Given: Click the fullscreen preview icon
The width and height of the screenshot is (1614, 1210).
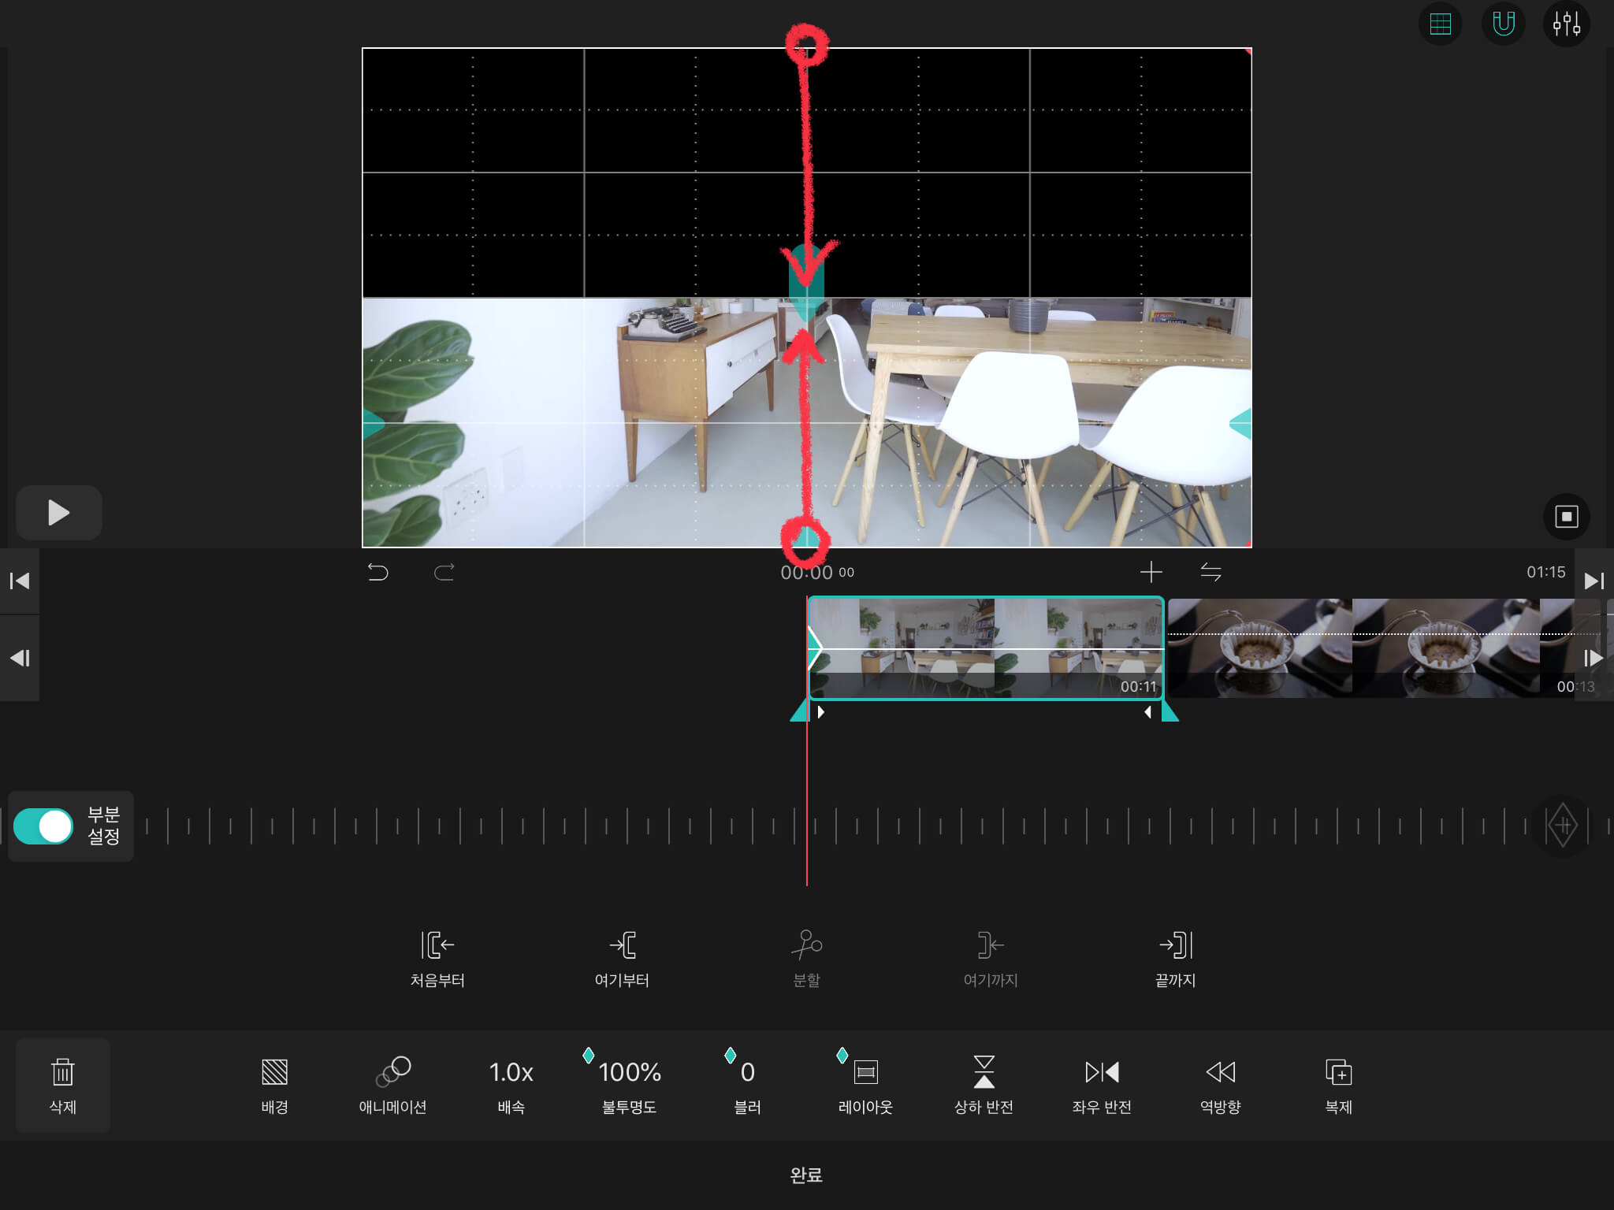Looking at the screenshot, I should (1566, 517).
